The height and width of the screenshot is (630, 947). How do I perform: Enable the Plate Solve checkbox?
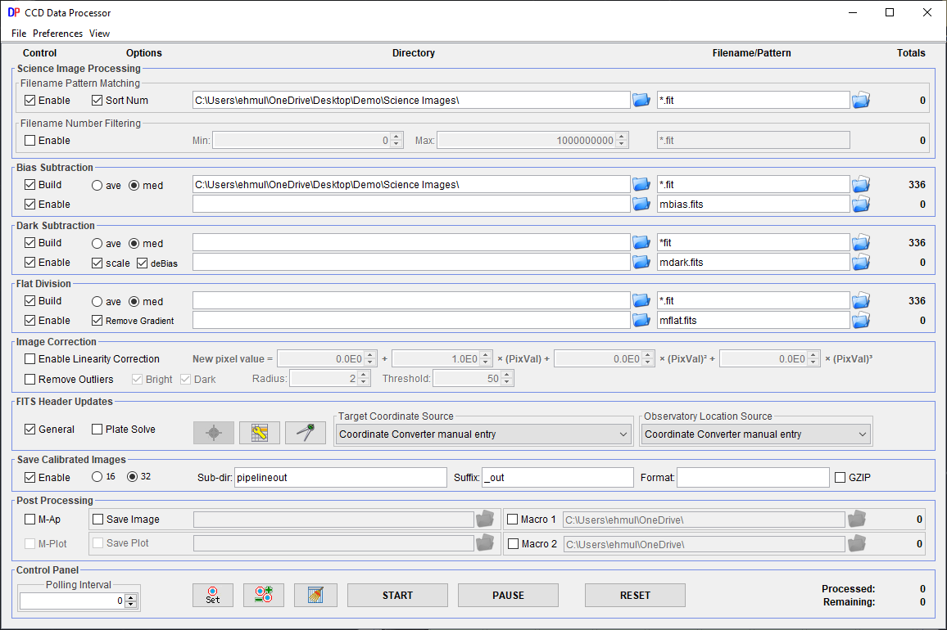[x=97, y=430]
